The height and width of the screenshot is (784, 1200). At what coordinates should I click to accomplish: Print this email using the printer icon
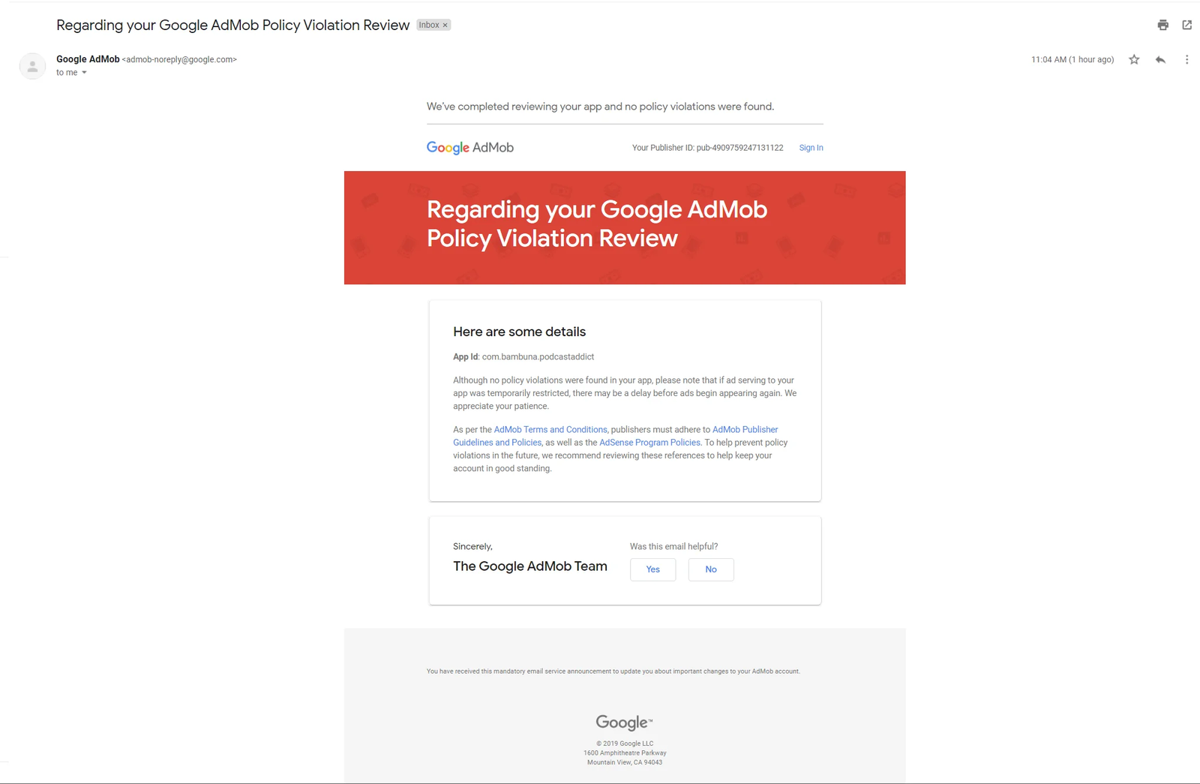click(1162, 25)
